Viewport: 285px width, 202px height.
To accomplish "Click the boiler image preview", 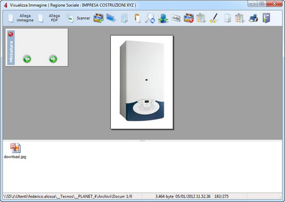I will [142, 82].
